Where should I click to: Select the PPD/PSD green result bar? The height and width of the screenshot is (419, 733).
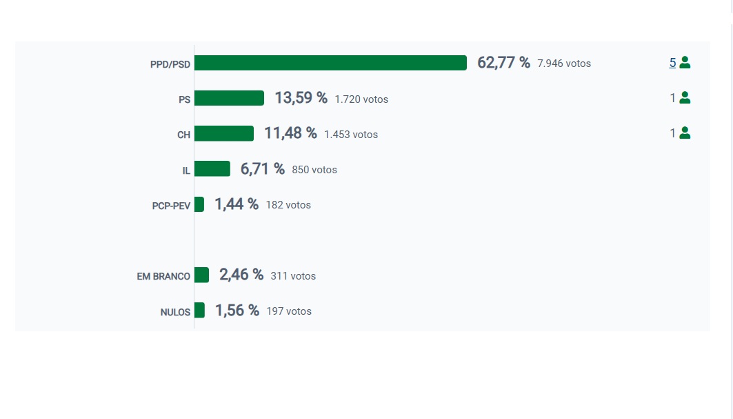(330, 63)
